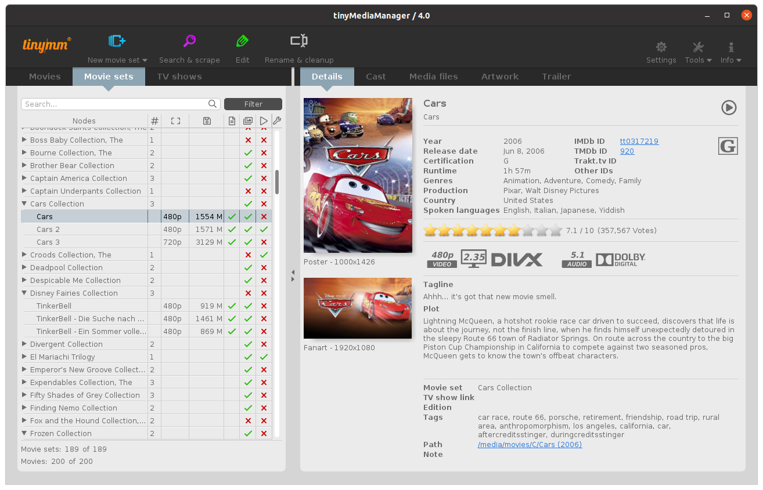Viewport: 763px width, 490px height.
Task: Collapse the Disney Fairies Collection node
Action: [x=24, y=293]
